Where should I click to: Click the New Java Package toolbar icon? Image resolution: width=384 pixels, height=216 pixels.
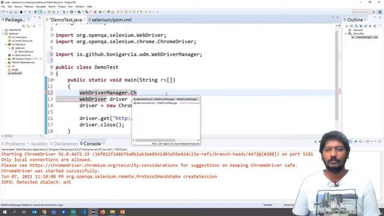[95, 12]
